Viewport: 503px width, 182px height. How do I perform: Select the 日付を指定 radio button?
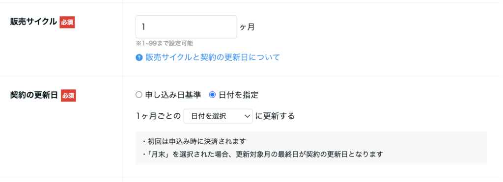212,95
